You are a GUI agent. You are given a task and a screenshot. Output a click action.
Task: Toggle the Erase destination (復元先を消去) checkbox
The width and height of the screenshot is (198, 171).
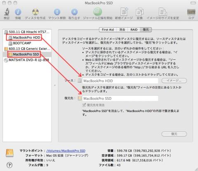tap(84, 105)
